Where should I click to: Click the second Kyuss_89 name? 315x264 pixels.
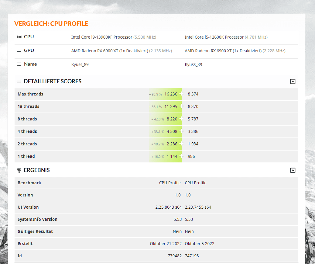click(x=193, y=64)
